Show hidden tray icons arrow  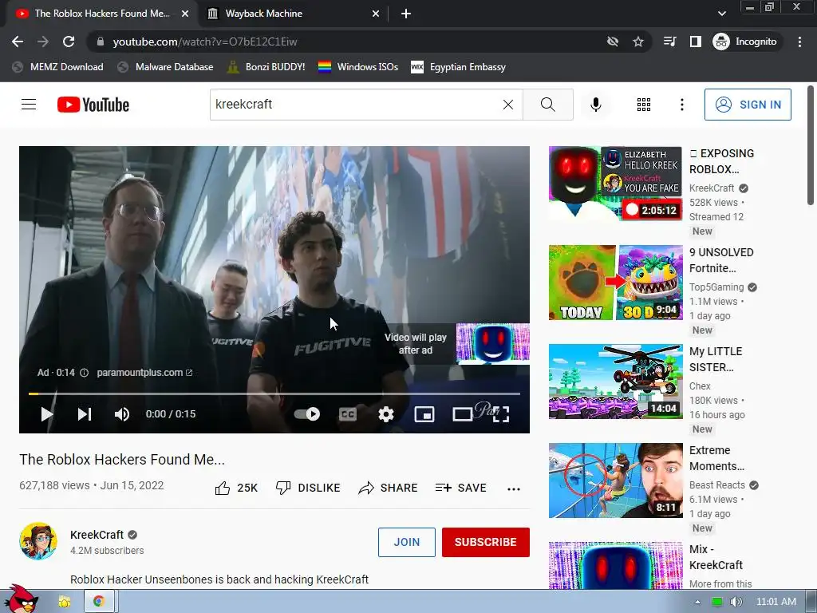point(697,602)
